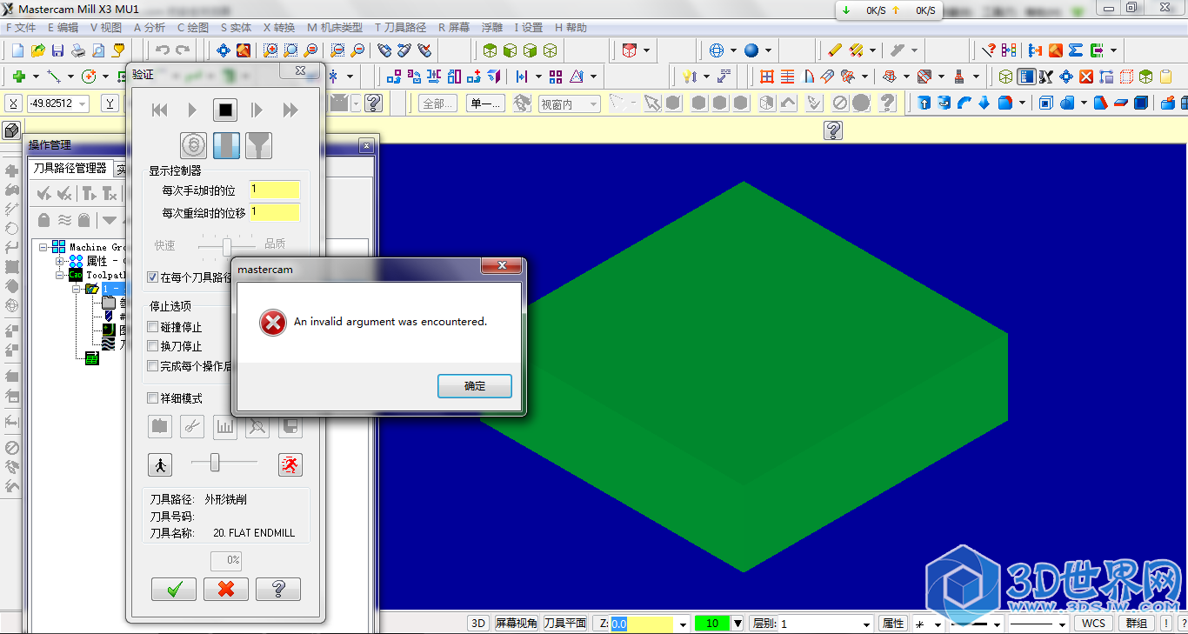Click the blue extrude solid icon
1188x634 pixels.
924,103
